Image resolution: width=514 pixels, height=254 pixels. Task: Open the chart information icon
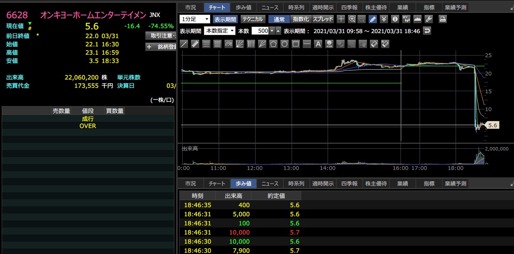pos(395,19)
